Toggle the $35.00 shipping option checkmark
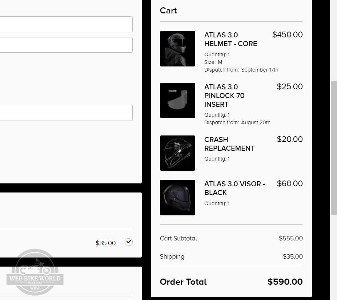337x300 pixels. click(x=129, y=242)
